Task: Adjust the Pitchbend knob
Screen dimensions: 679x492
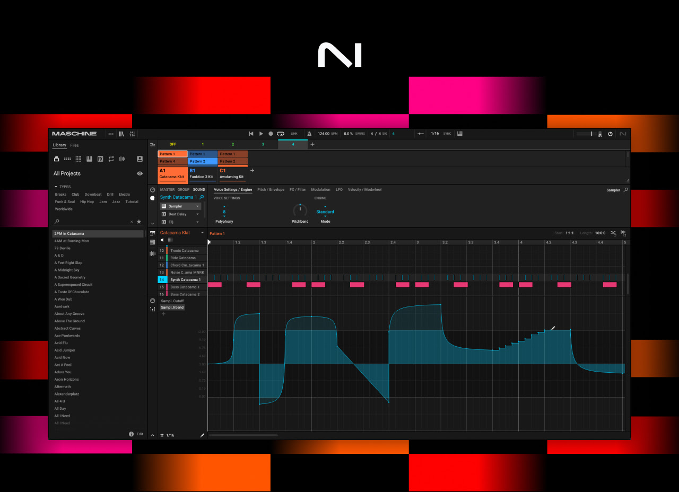Action: click(300, 210)
